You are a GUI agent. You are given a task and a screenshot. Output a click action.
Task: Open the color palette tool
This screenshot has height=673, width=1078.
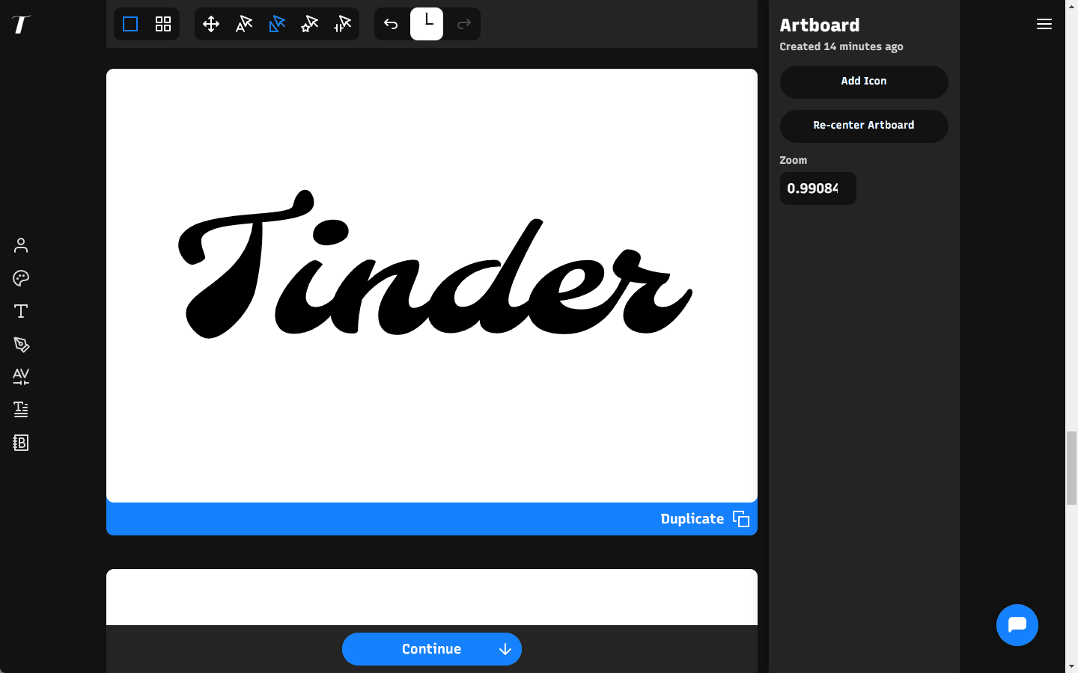(20, 278)
